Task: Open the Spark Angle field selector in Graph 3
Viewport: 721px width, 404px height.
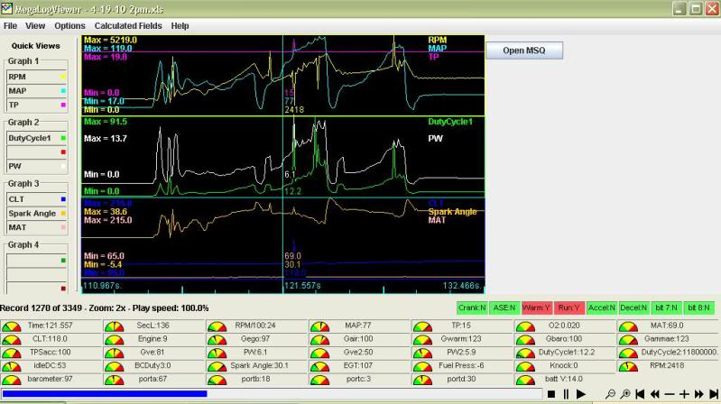Action: pyautogui.click(x=37, y=213)
